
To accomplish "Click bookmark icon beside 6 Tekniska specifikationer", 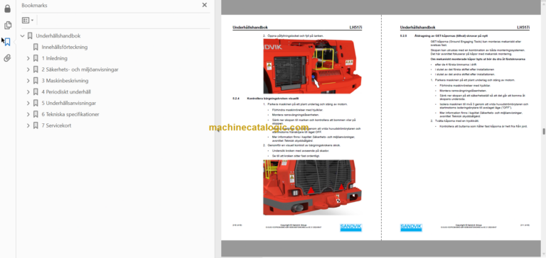I will click(36, 114).
